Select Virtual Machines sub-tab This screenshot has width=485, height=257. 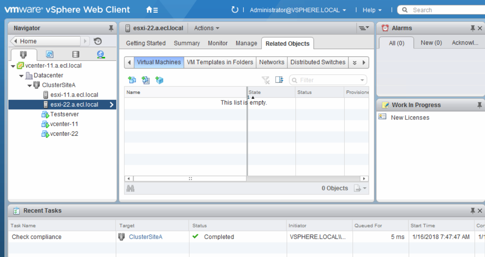pyautogui.click(x=159, y=62)
